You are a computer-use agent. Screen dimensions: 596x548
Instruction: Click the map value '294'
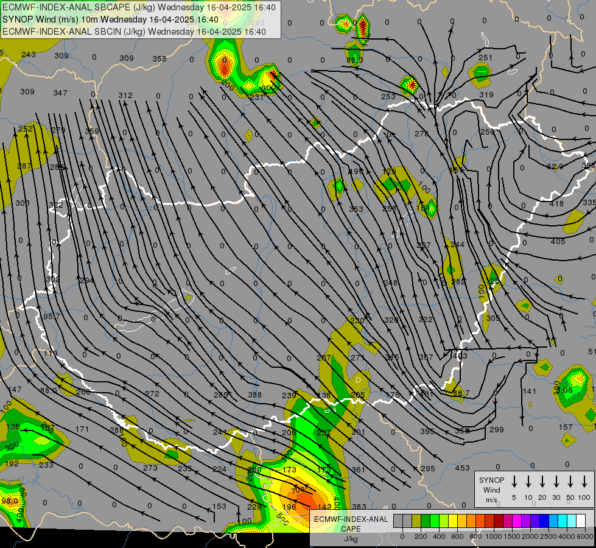pos(86,280)
